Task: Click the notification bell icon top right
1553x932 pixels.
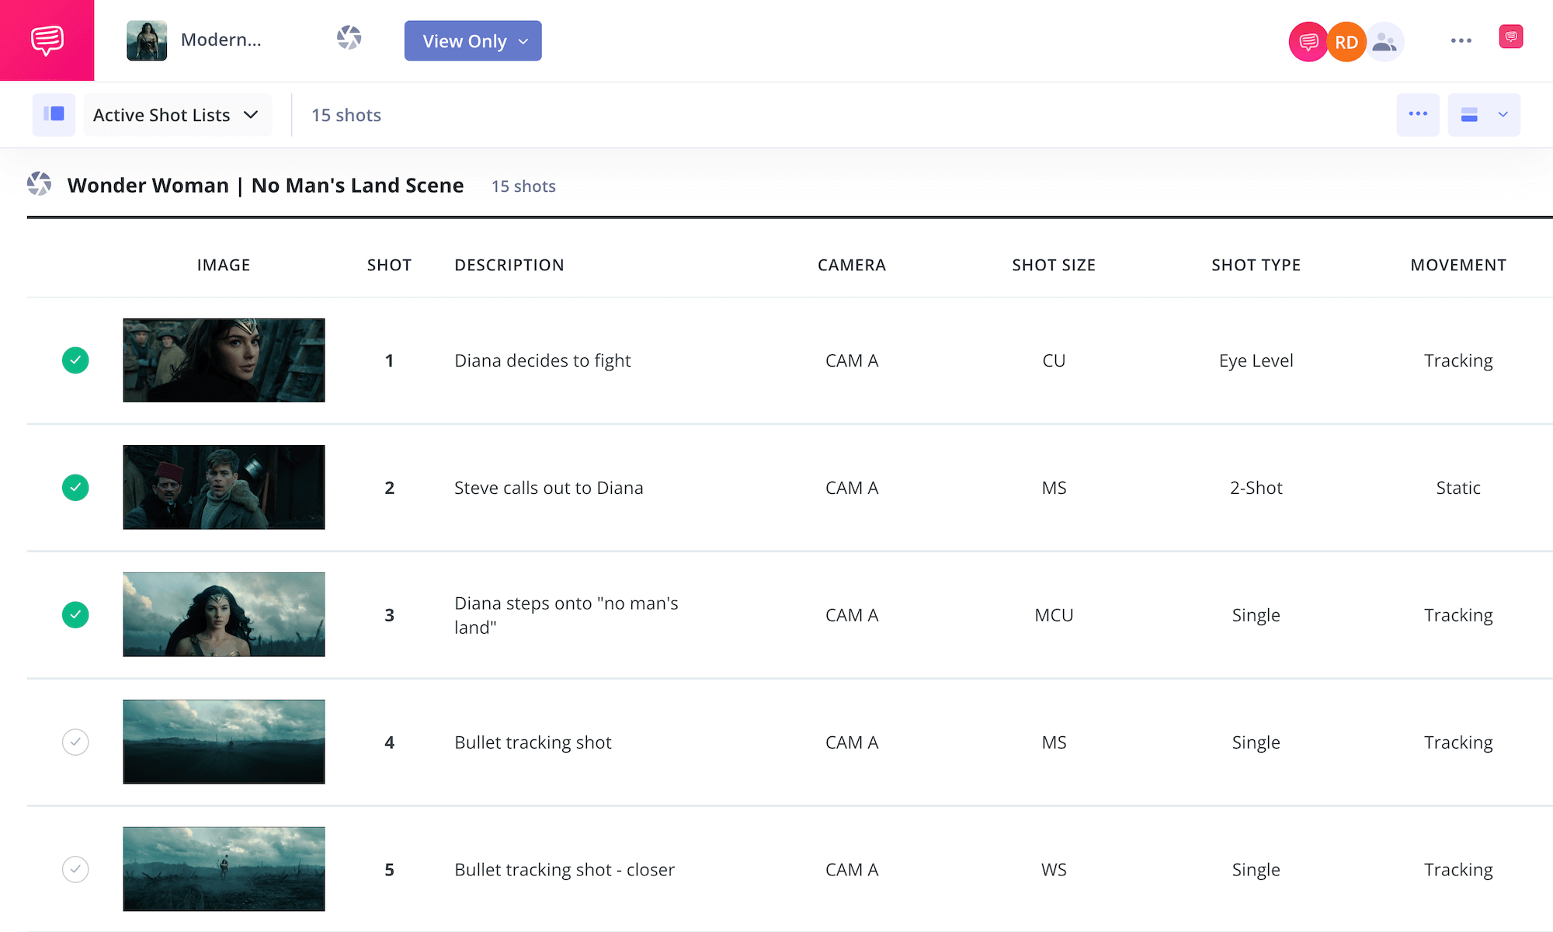Action: tap(1509, 40)
